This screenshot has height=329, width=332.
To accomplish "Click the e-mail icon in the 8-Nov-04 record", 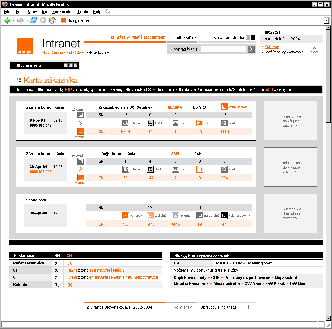I will (x=175, y=123).
